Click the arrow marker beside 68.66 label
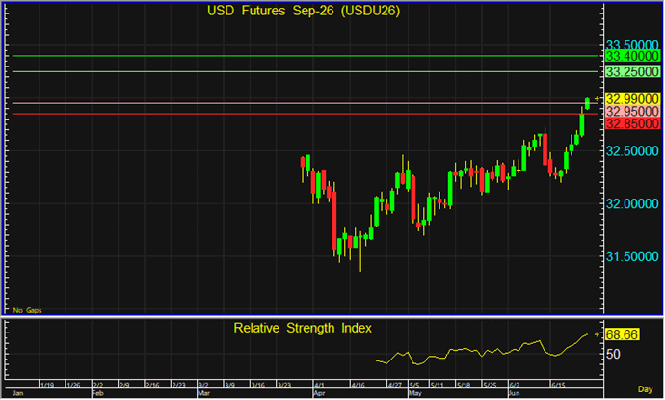This screenshot has height=400, width=665. pyautogui.click(x=597, y=334)
